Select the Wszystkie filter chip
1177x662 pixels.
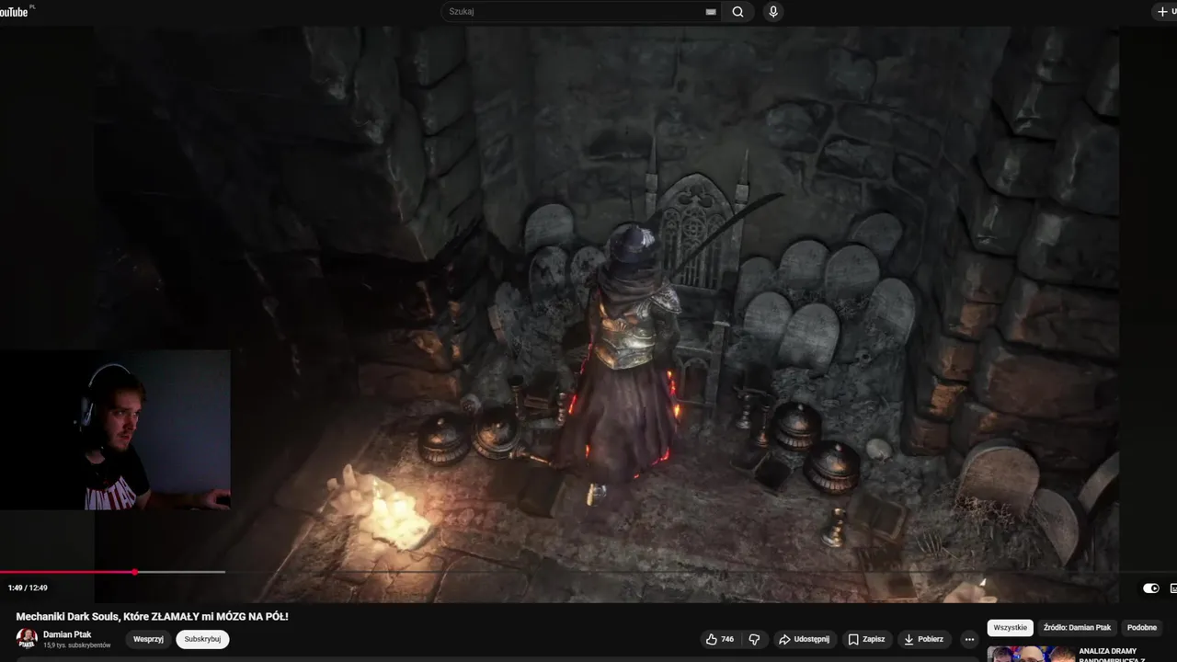click(1011, 627)
